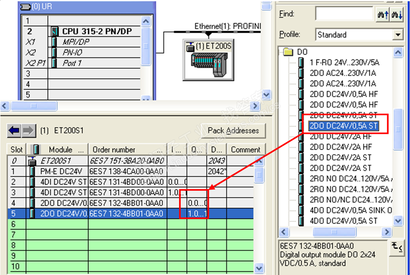Screen dimensions: 410x275
Task: Click the Port 1 row icon
Action: pyautogui.click(x=54, y=63)
